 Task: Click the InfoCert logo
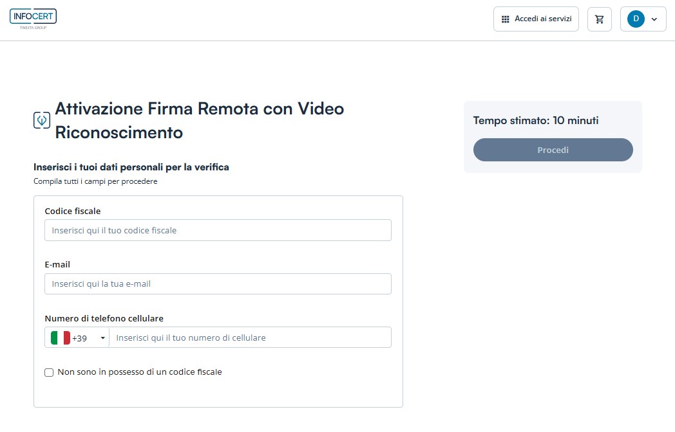coord(33,19)
